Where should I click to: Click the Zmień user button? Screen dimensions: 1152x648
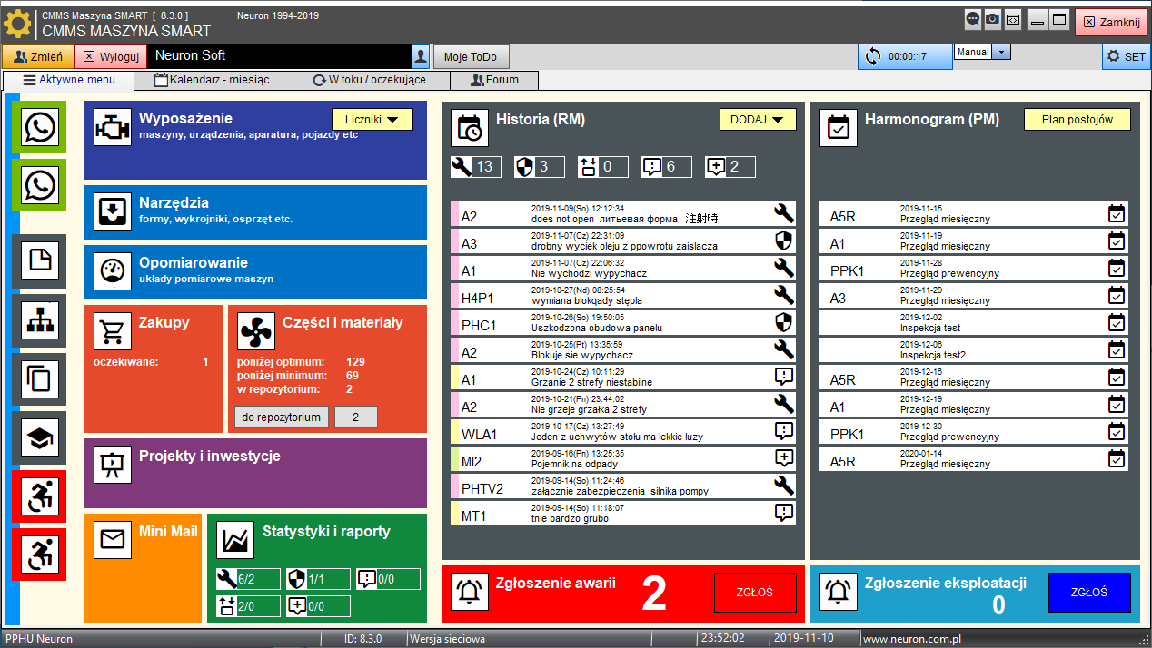click(38, 56)
